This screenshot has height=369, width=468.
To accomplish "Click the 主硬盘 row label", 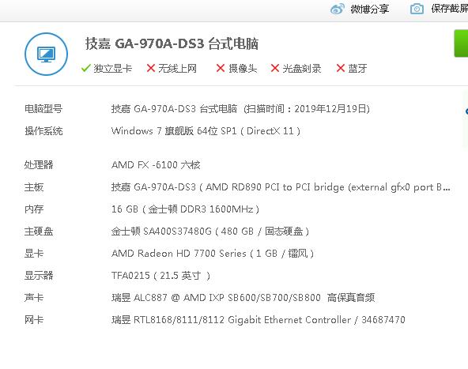I will tap(39, 232).
